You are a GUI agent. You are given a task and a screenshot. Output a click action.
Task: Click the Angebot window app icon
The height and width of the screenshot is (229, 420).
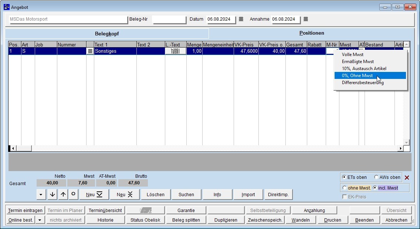click(x=6, y=7)
